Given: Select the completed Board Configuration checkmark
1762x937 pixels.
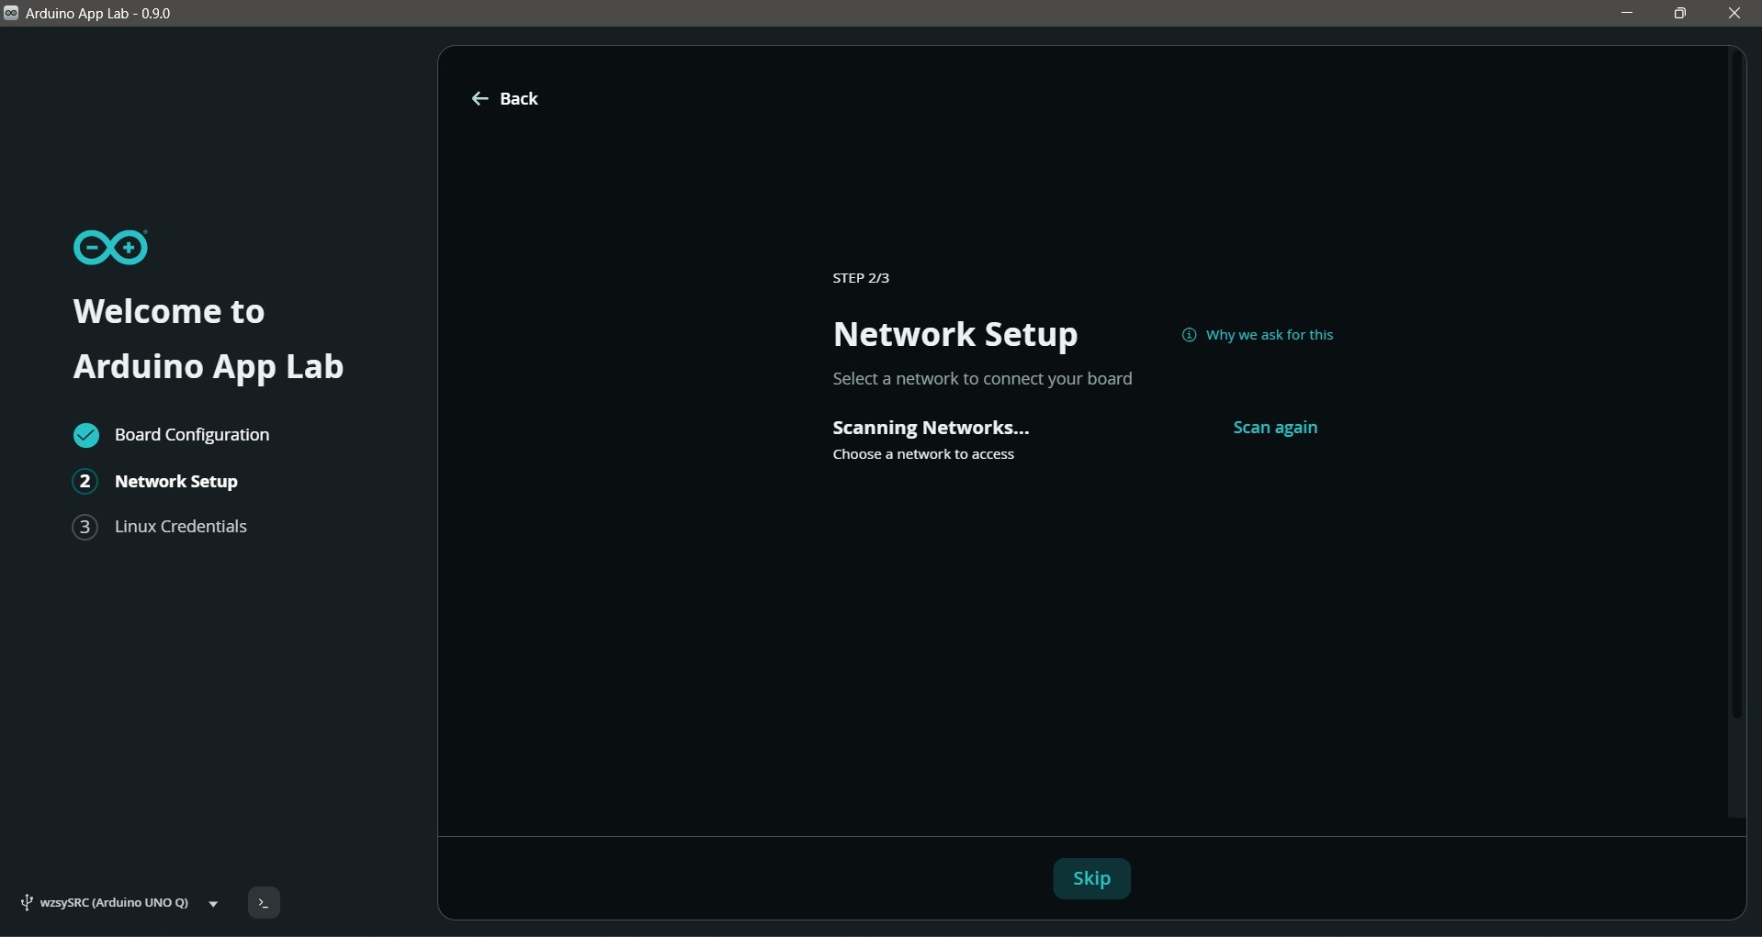Looking at the screenshot, I should [x=86, y=435].
